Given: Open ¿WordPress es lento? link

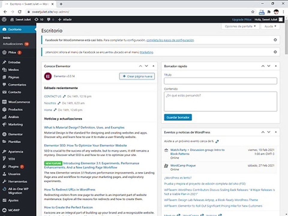Looking at the screenshot, I should tap(178, 178).
